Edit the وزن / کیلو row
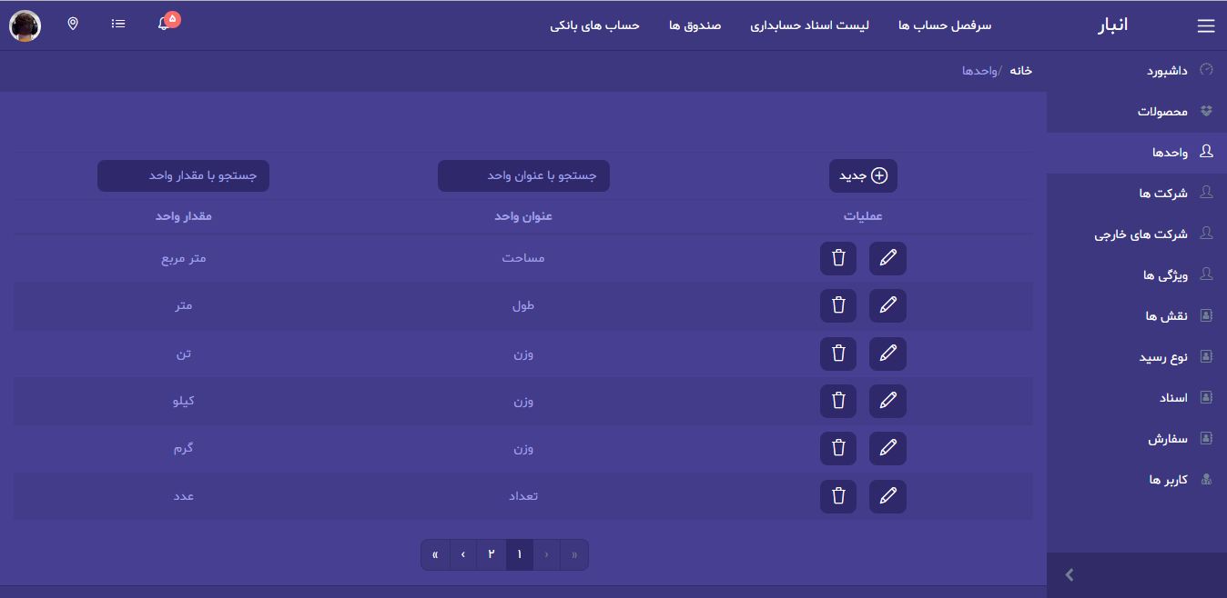 pos(887,401)
